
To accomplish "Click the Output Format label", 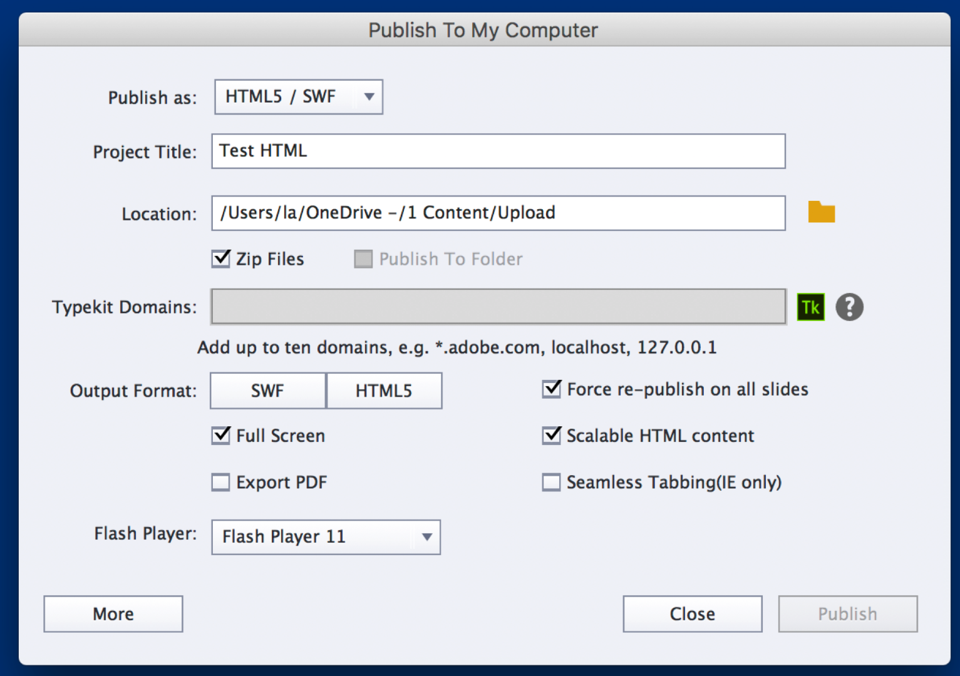I will pyautogui.click(x=133, y=391).
